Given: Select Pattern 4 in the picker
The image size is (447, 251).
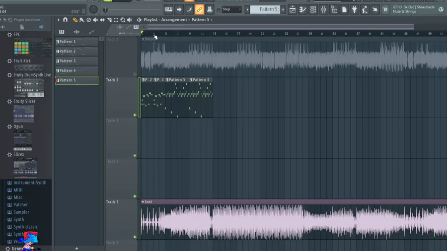Looking at the screenshot, I should pyautogui.click(x=76, y=70).
